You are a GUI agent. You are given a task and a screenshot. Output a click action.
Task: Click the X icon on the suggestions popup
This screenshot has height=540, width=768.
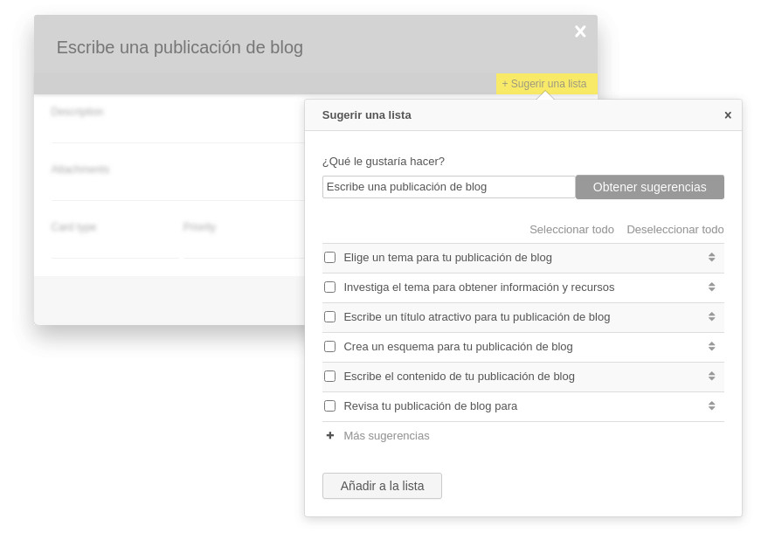point(728,114)
